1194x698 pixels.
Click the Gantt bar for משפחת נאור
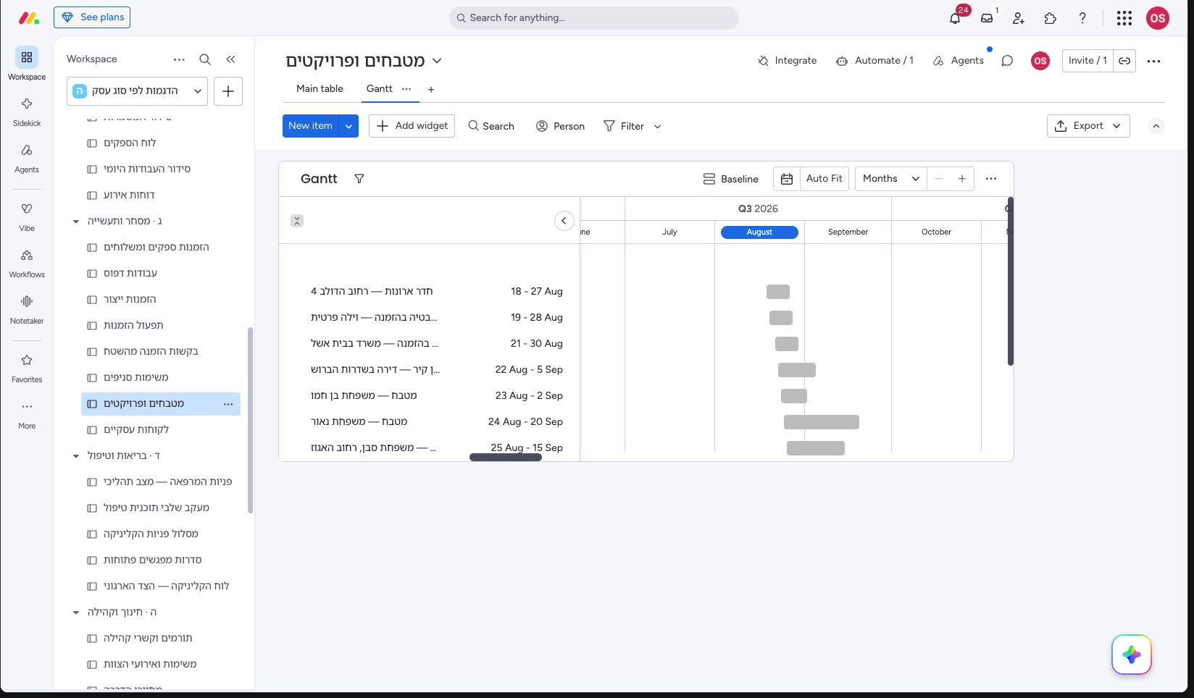tap(822, 422)
